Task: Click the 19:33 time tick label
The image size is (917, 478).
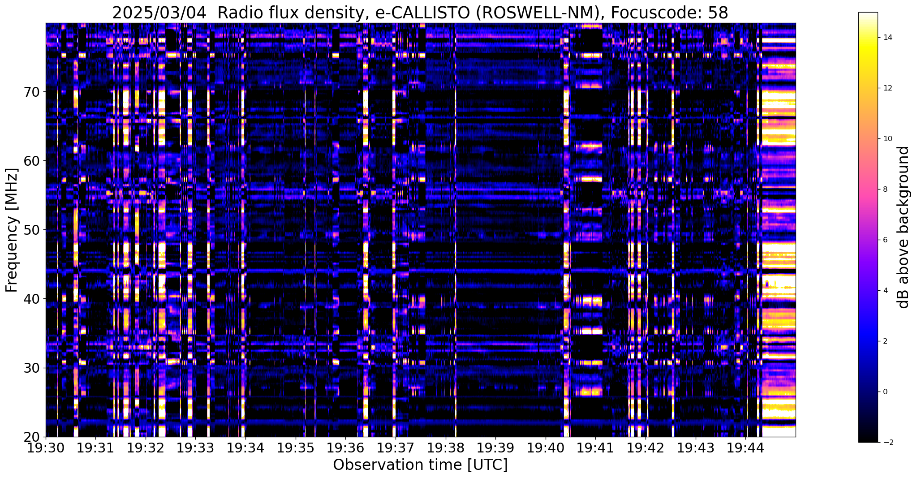Action: coord(195,448)
